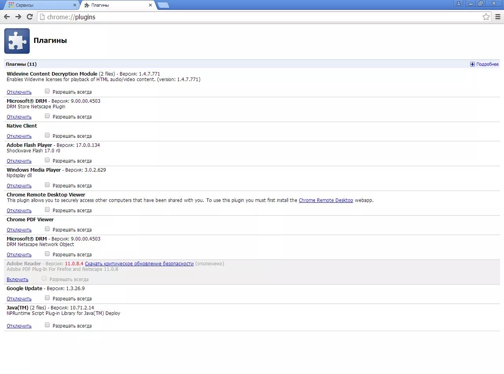Check always allow for DRM Netscape Network Object
Image resolution: width=504 pixels, height=374 pixels.
click(x=47, y=254)
